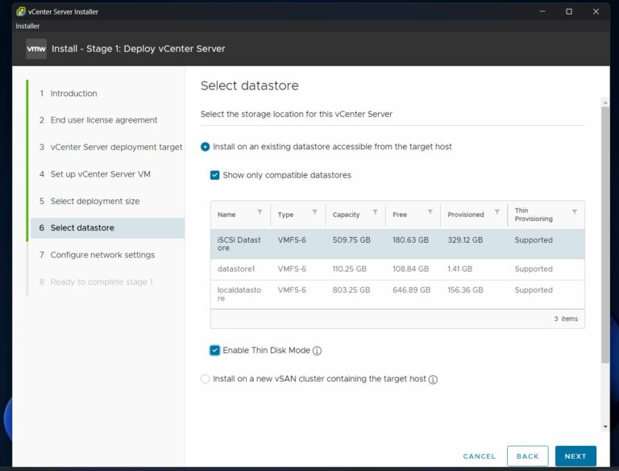The height and width of the screenshot is (471, 619).
Task: Open the Installer menu
Action: 27,26
